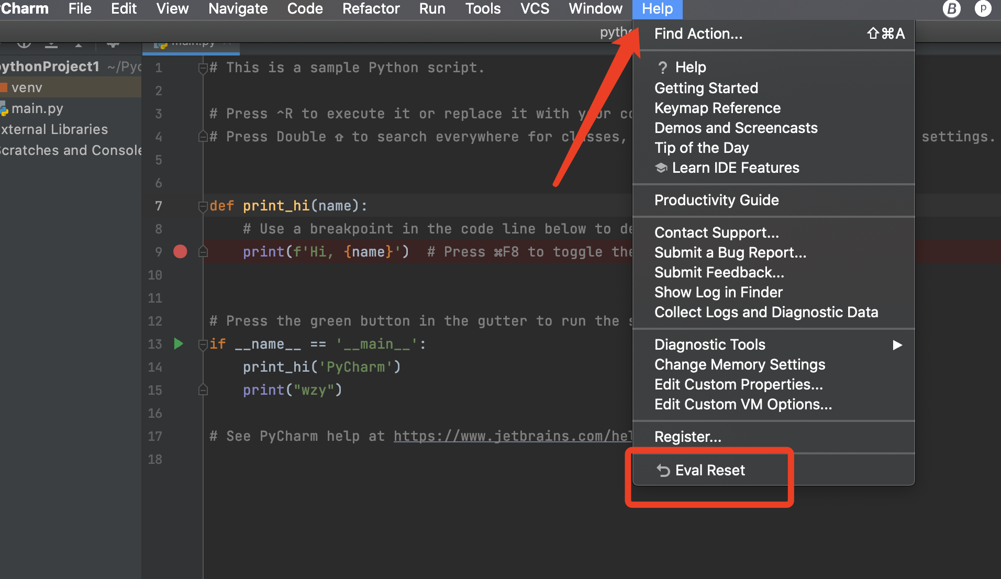The height and width of the screenshot is (579, 1001).
Task: Click the comment '# Press ^R to execute it'
Action: [x=421, y=114]
